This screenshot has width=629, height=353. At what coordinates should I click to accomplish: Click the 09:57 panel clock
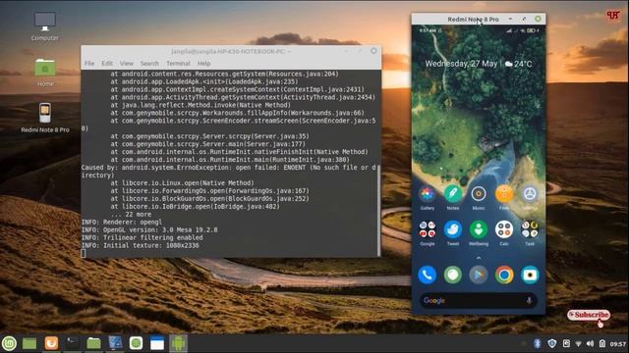(x=618, y=344)
